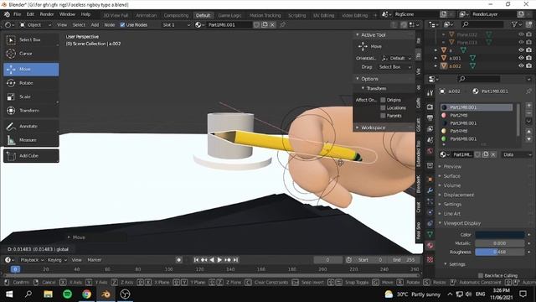Open the Object Data properties tab icon
This screenshot has height=302, width=536.
[430, 234]
